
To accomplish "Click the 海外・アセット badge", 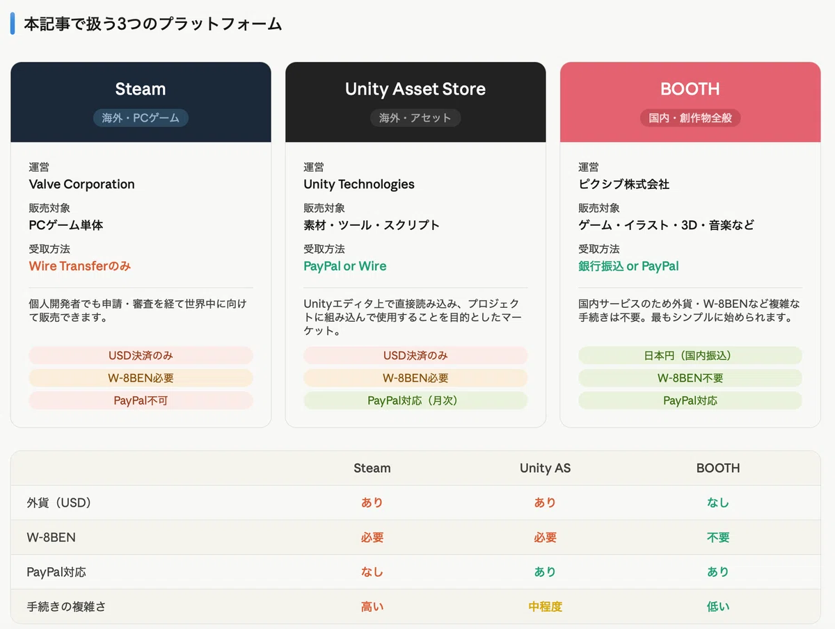I will tap(415, 118).
